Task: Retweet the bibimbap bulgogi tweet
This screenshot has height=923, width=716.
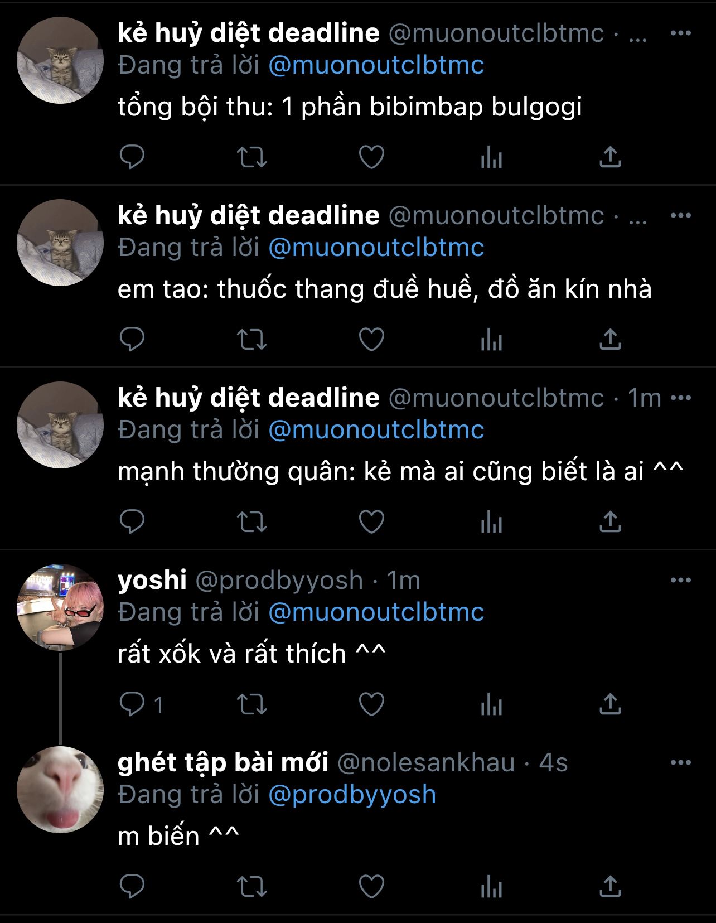Action: [x=252, y=157]
